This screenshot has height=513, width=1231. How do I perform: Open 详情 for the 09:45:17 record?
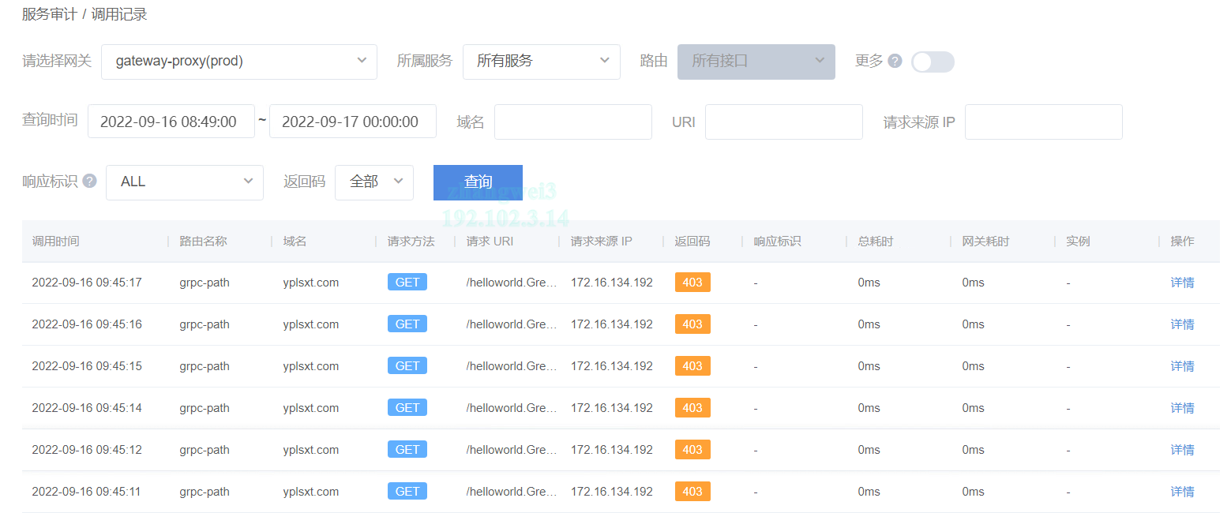1182,283
